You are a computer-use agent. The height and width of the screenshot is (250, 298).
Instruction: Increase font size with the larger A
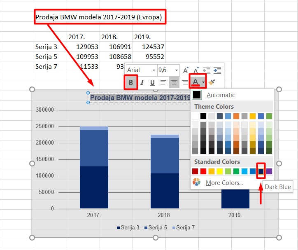[186, 70]
